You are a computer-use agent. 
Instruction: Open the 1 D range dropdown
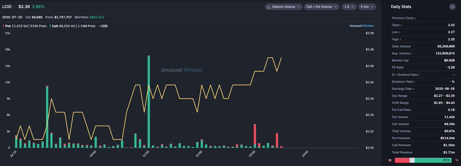pos(349,7)
